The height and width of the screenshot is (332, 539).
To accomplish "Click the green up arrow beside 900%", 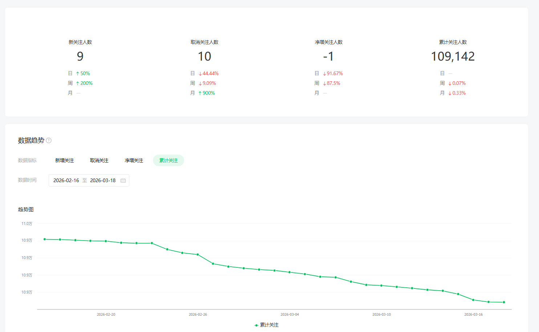I will pyautogui.click(x=200, y=93).
